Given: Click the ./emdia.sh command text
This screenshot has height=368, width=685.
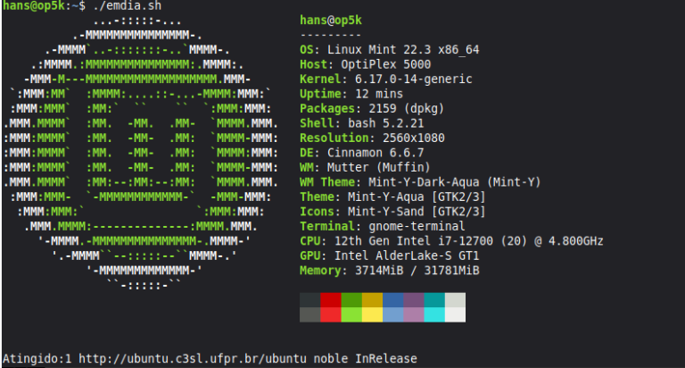Looking at the screenshot, I should [x=114, y=5].
